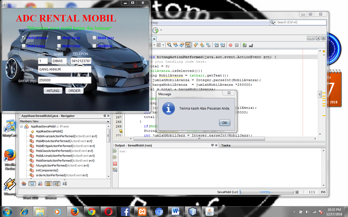Open the Help menu in NetBeans
The width and height of the screenshot is (348, 217).
click(154, 23)
